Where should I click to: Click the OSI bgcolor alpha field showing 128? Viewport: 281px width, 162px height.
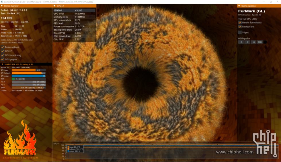[260, 42]
